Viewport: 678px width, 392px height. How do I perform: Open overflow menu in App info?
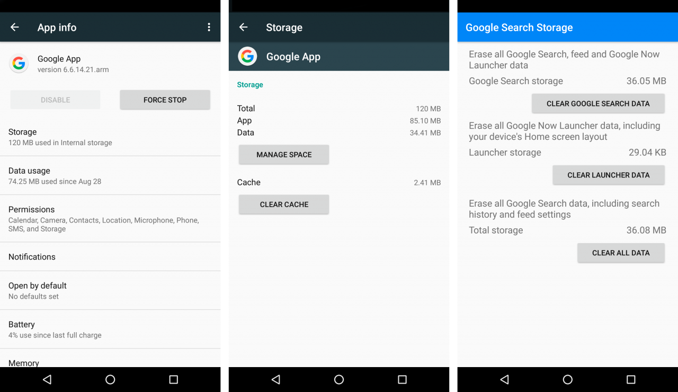pyautogui.click(x=209, y=27)
